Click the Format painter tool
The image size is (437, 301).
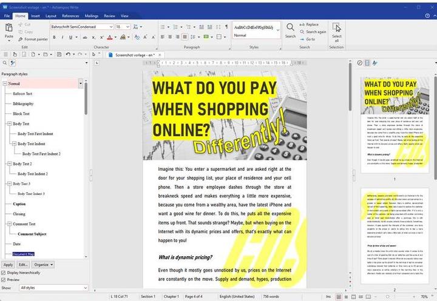(33, 39)
